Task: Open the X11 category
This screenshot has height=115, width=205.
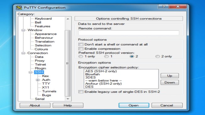Action: click(46, 87)
